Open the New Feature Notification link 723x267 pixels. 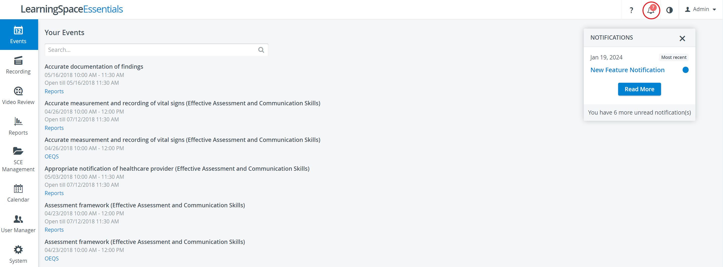click(x=627, y=70)
